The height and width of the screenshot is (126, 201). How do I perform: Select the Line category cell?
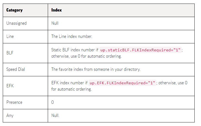(25, 37)
